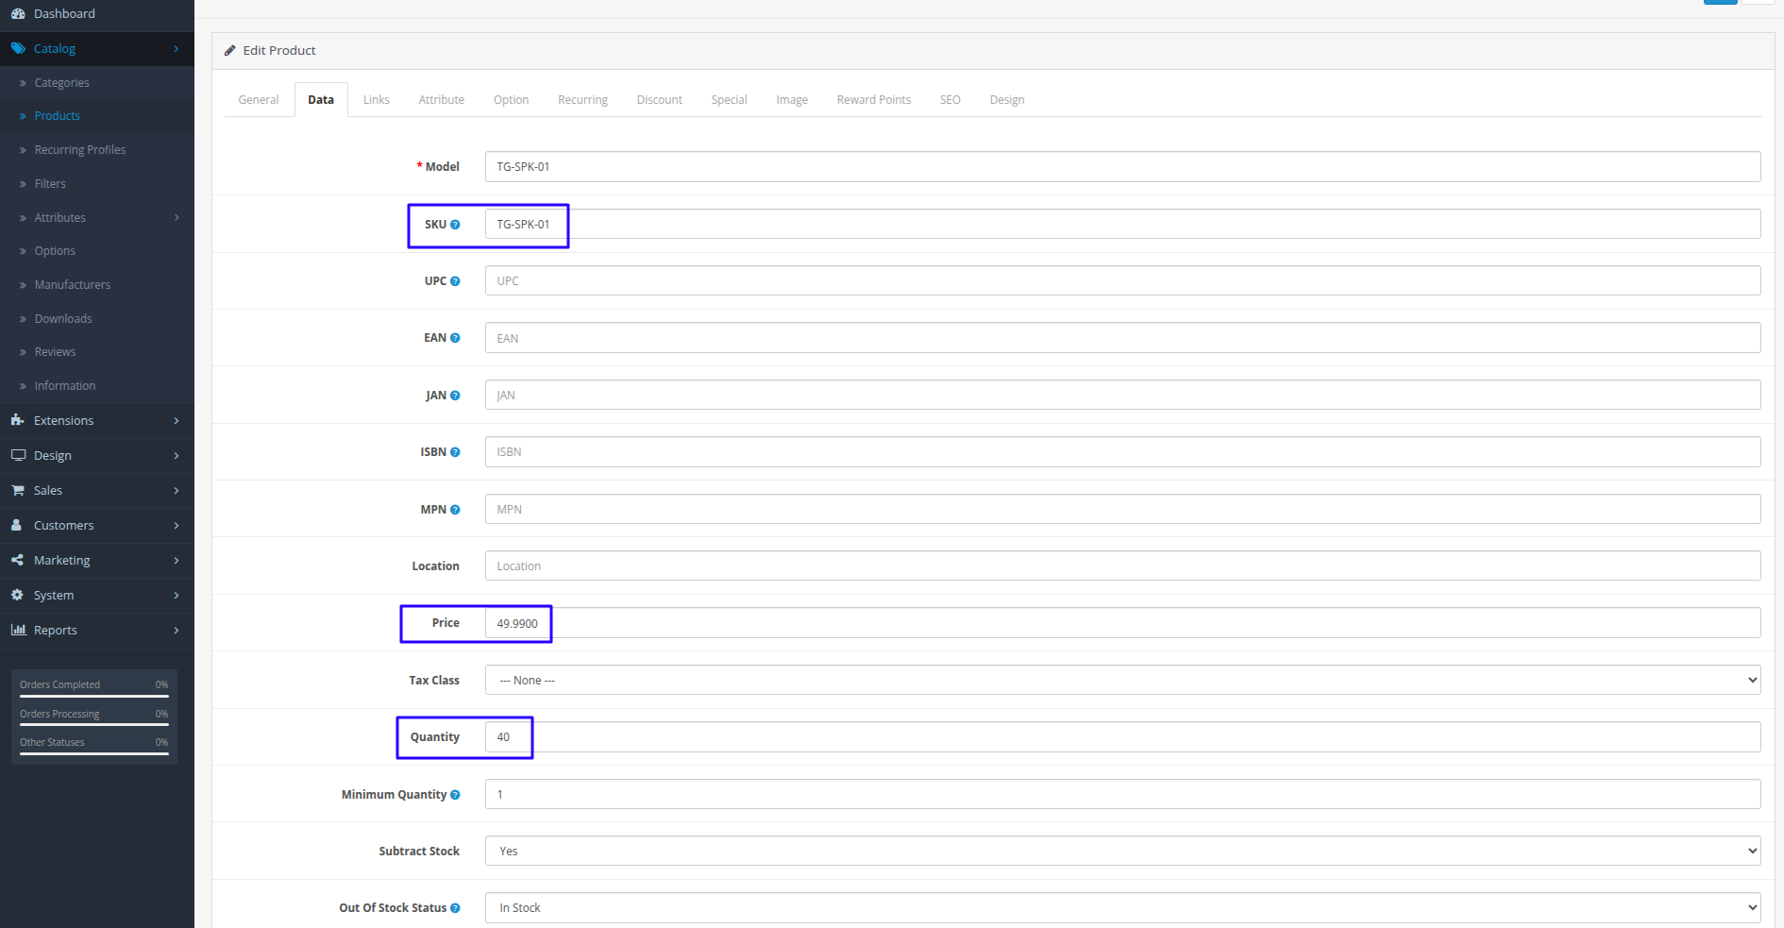The height and width of the screenshot is (928, 1784).
Task: Click the MPN help icon
Action: pyautogui.click(x=455, y=510)
